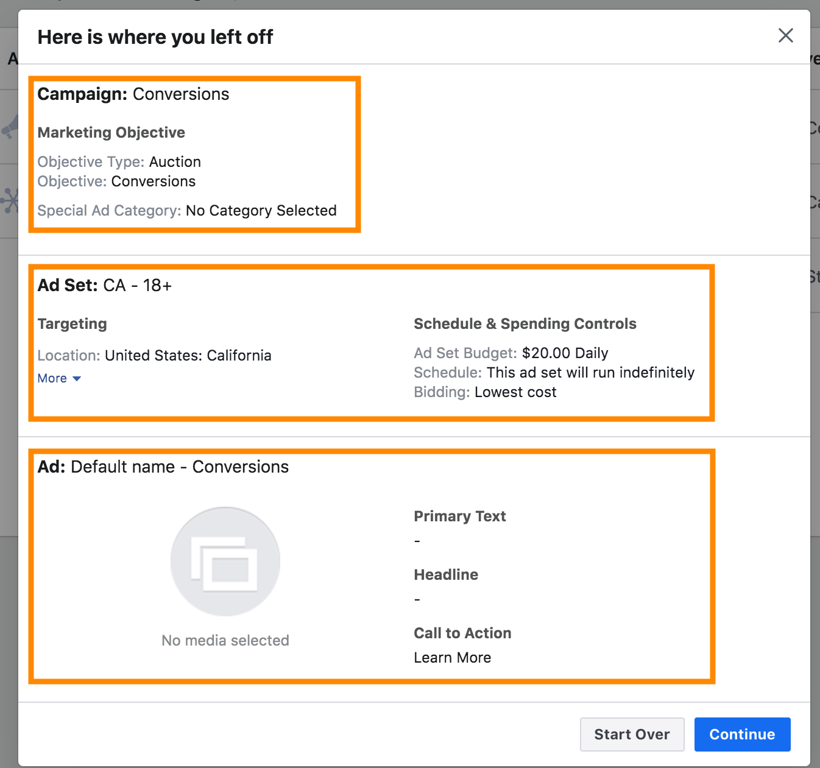Click the empty media placeholder icon
The image size is (820, 768).
(225, 562)
